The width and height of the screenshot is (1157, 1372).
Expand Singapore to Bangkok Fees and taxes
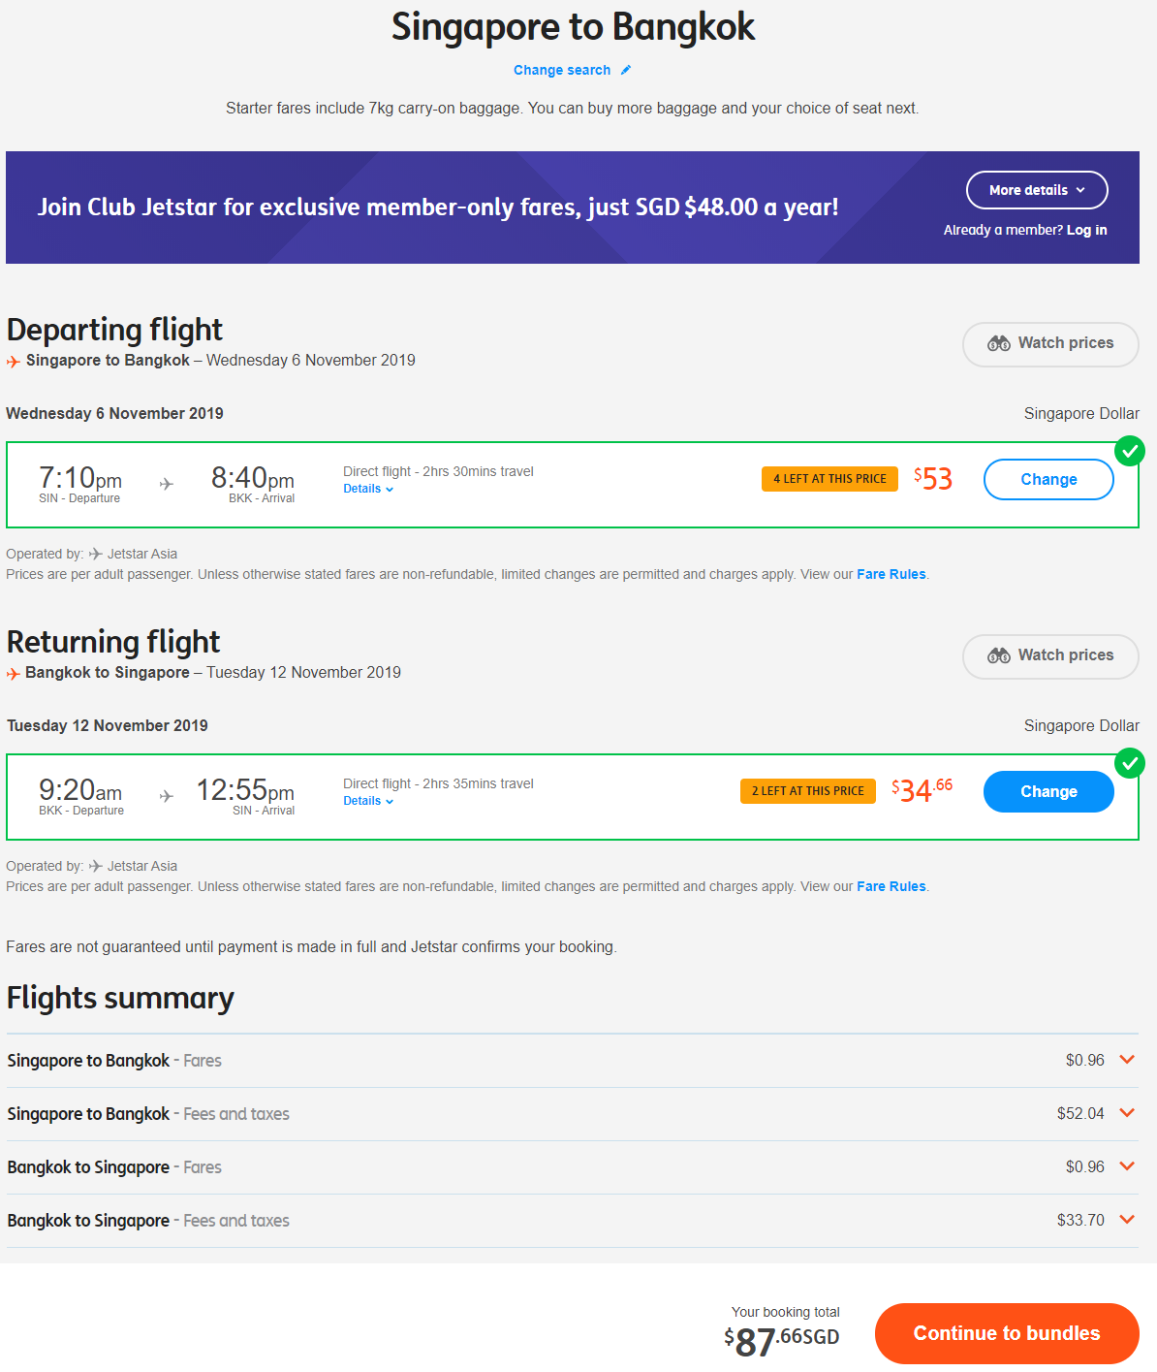coord(1127,1113)
